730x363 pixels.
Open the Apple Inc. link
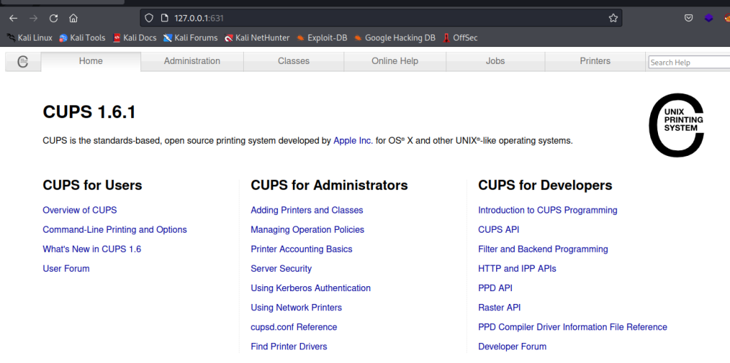pos(353,141)
